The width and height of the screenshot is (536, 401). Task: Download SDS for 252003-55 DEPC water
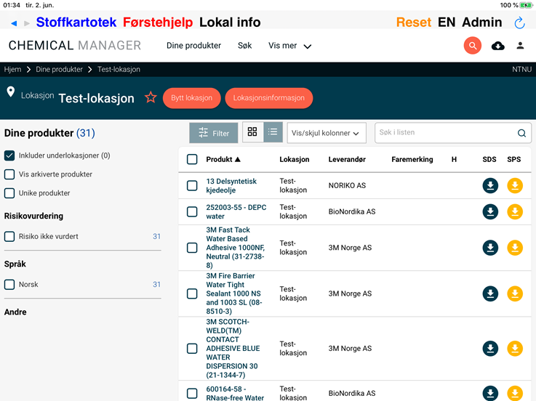pyautogui.click(x=490, y=212)
